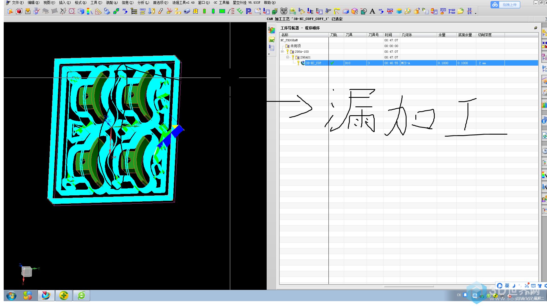Select the NC_PROGRAM tree row
Viewport: 547px width, 308px height.
pos(409,40)
